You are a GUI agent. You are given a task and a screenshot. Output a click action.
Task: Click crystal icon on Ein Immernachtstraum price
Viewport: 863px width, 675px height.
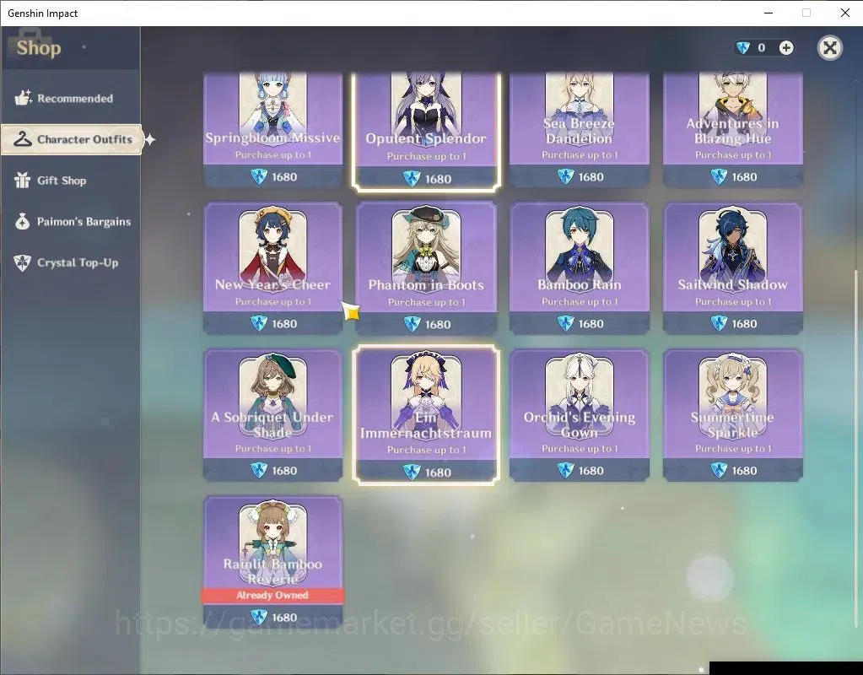(412, 472)
